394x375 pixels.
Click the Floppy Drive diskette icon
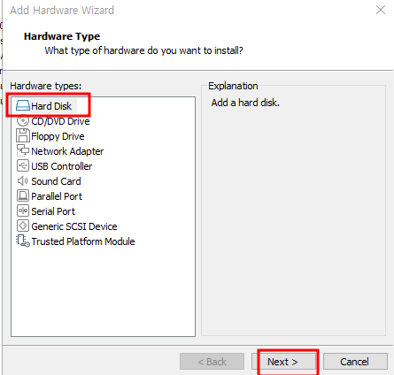click(x=23, y=136)
